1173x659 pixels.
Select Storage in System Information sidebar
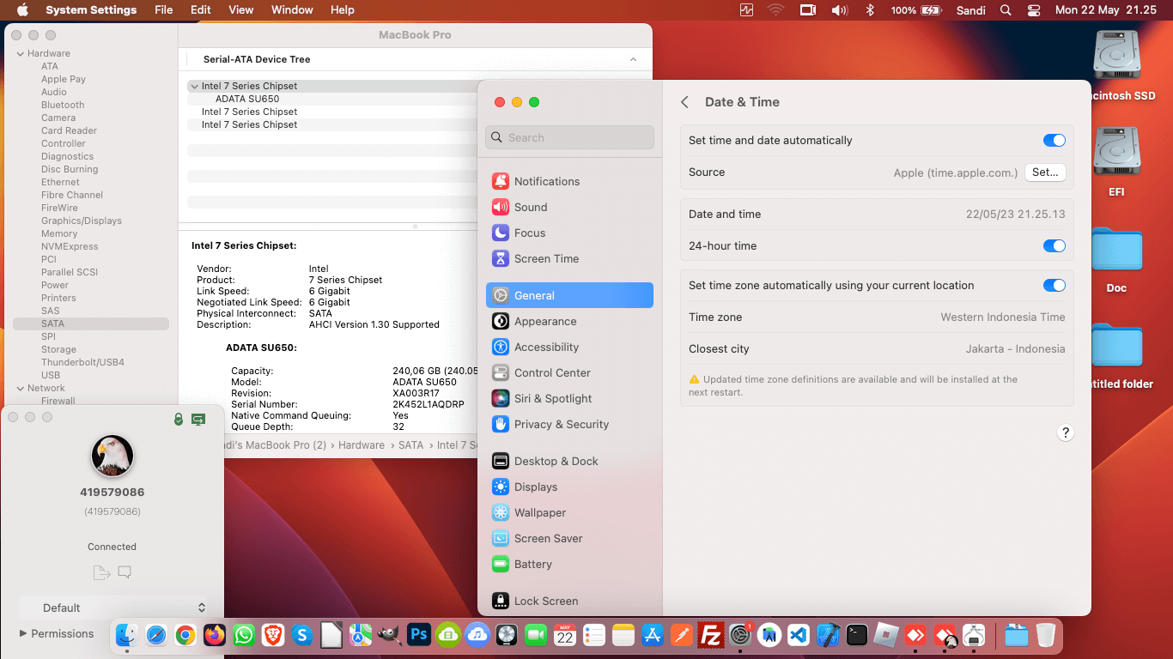(x=58, y=349)
